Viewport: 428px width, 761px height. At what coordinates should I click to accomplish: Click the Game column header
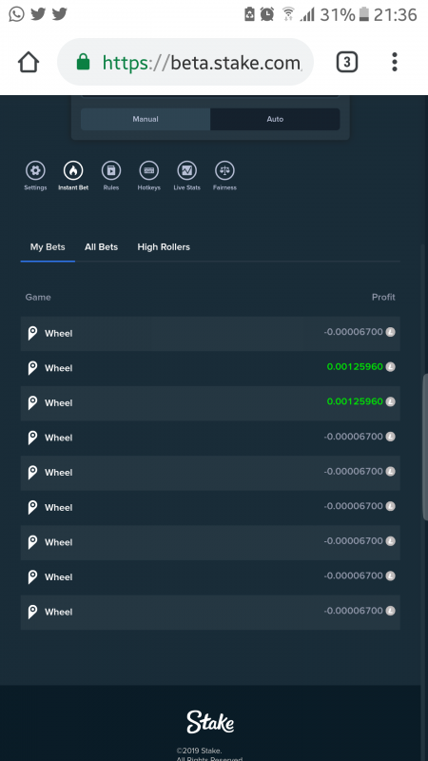coord(38,297)
